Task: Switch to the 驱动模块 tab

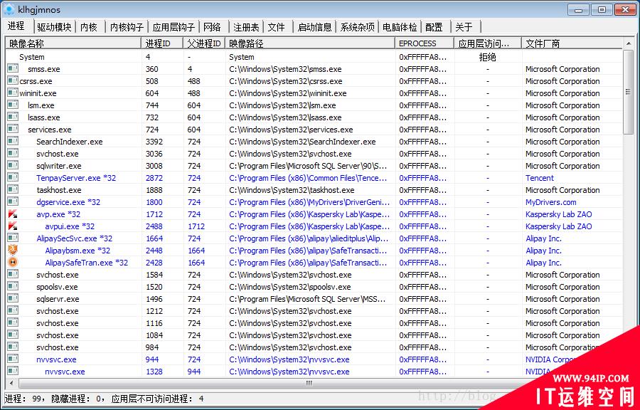Action: tap(54, 27)
